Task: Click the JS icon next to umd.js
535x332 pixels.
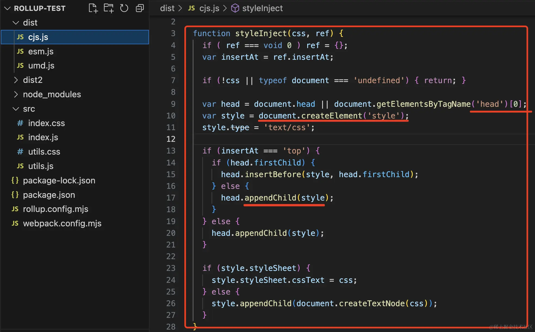Action: click(x=20, y=65)
